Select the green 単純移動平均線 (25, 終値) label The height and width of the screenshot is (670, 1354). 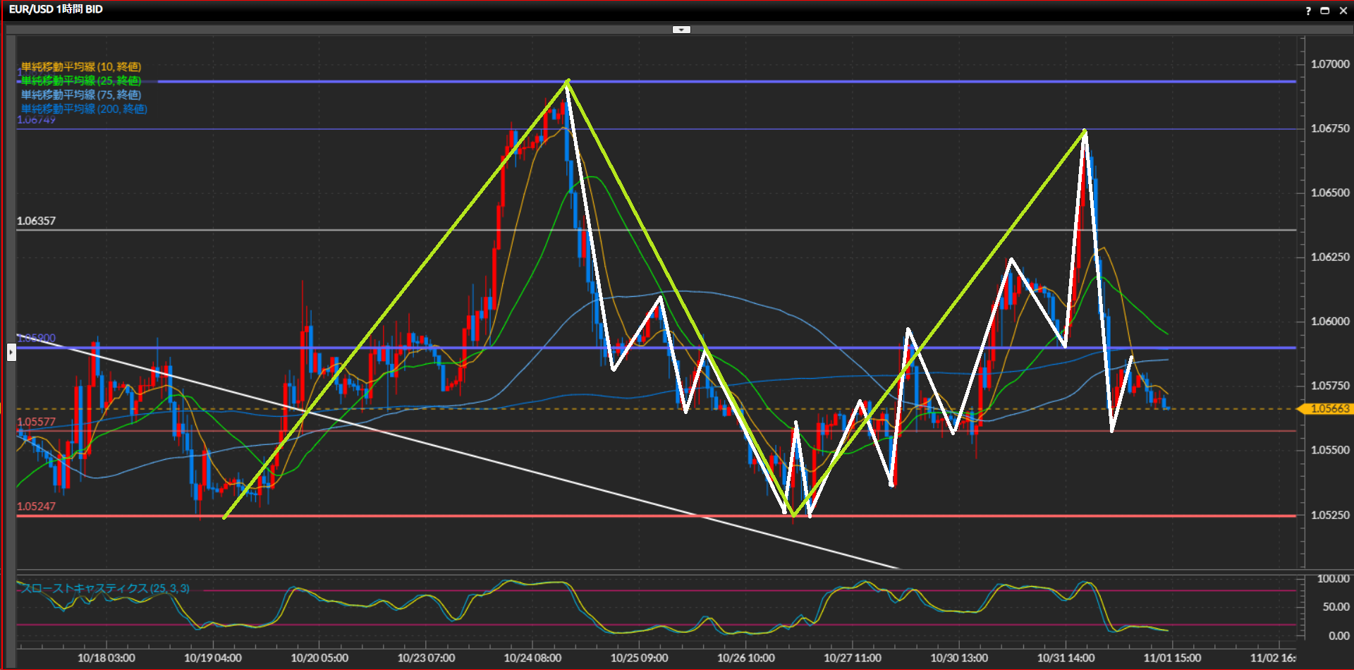81,81
